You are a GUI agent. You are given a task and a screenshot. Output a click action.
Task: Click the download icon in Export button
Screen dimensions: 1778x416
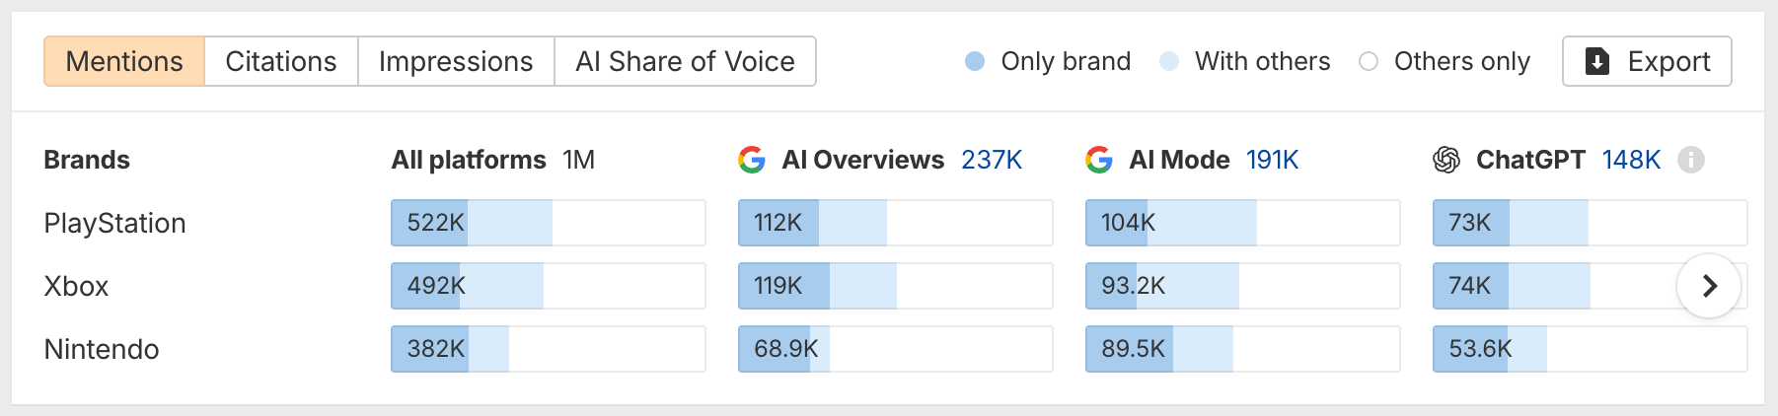tap(1597, 61)
